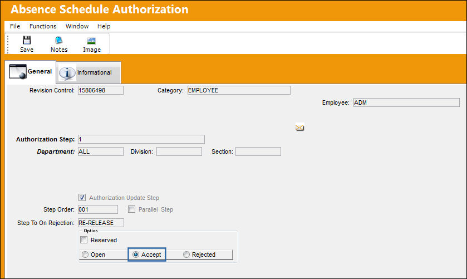Click the Authorization Step input field
Viewport: 467px width, 279px height.
(141, 139)
